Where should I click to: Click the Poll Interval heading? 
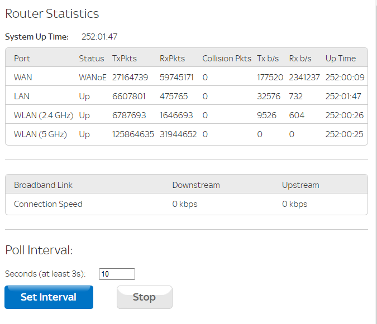coord(39,250)
